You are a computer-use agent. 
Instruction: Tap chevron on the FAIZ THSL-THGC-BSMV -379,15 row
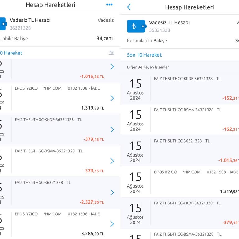112,161
